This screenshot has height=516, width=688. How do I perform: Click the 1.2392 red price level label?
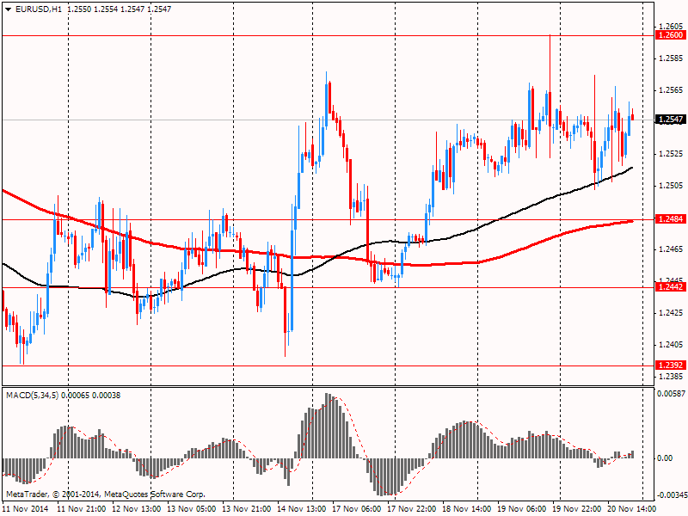[x=671, y=365]
